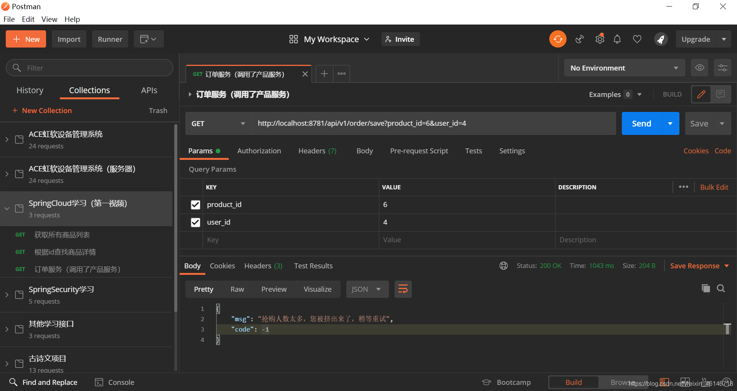Click the globe network icon
Screen dimensions: 737x391
pos(504,266)
